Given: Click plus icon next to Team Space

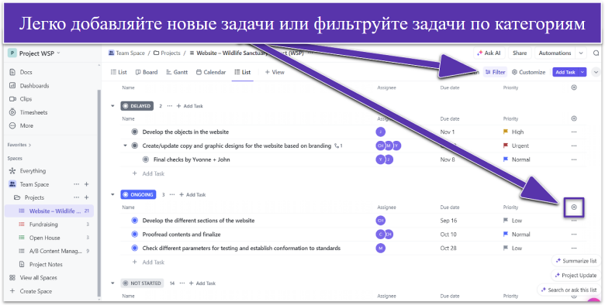Looking at the screenshot, I should [86, 184].
